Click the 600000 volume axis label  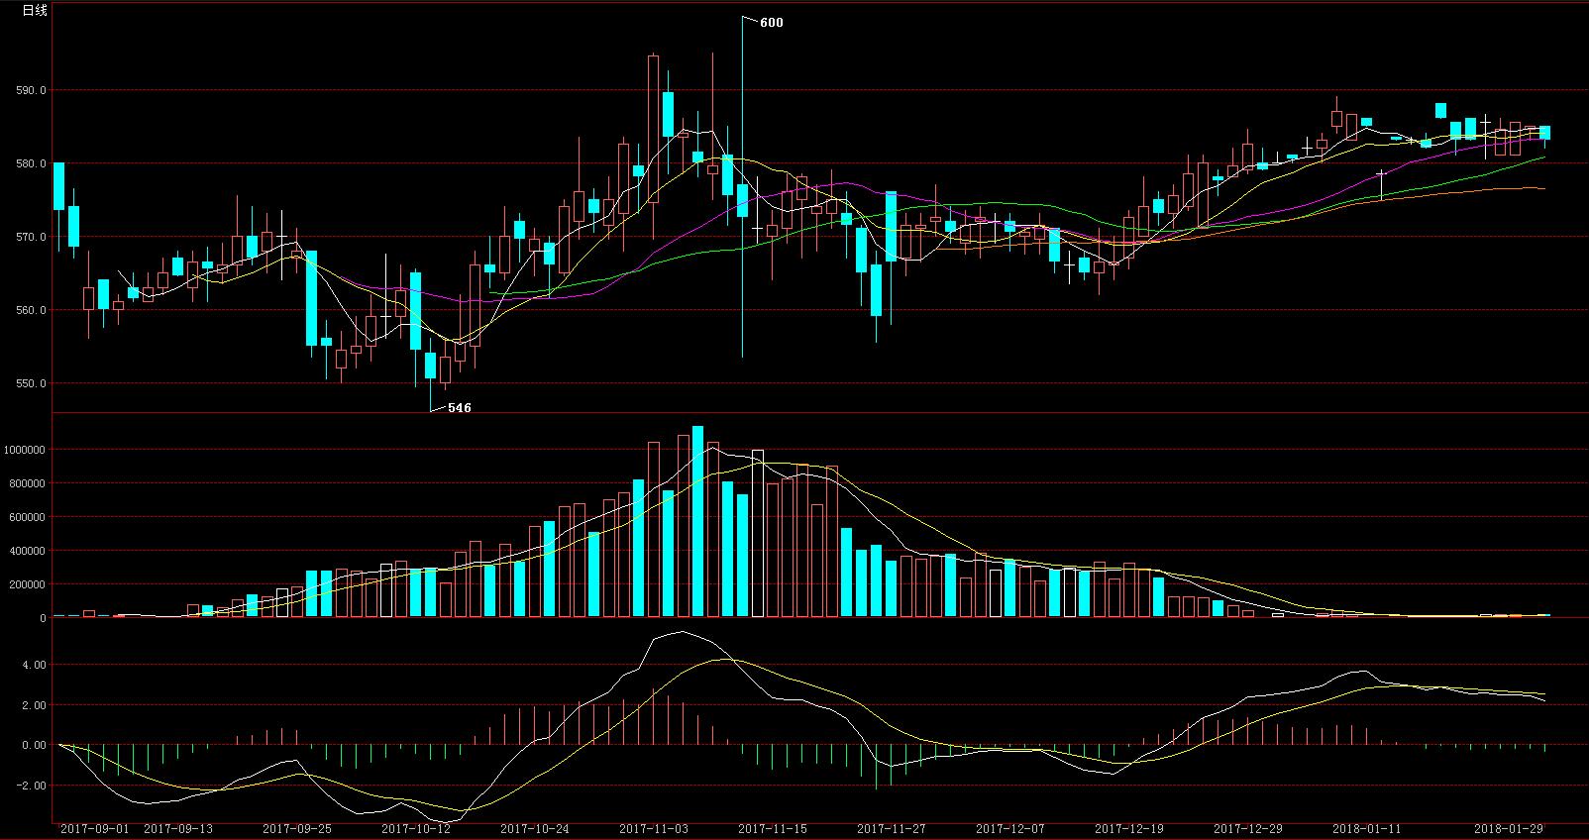[x=28, y=517]
